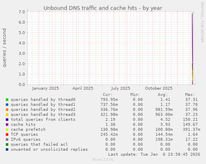The image size is (206, 164).
Task: Click the orange thread2 legend swatch
Action: [7, 110]
